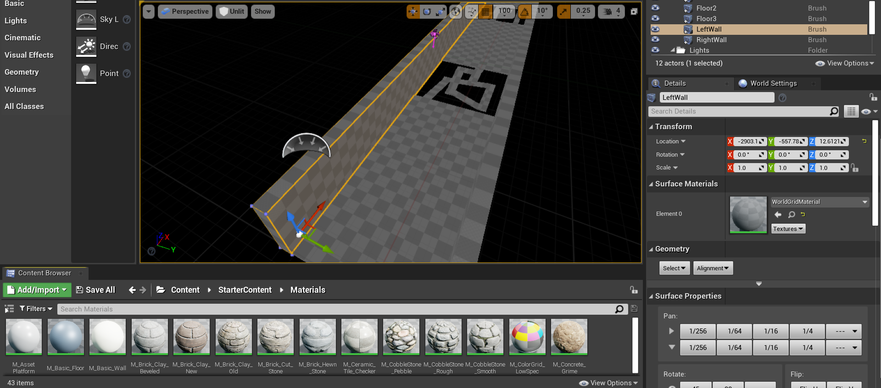Viewport: 881px width, 388px height.
Task: Toggle visibility of Lights folder
Action: [x=655, y=50]
